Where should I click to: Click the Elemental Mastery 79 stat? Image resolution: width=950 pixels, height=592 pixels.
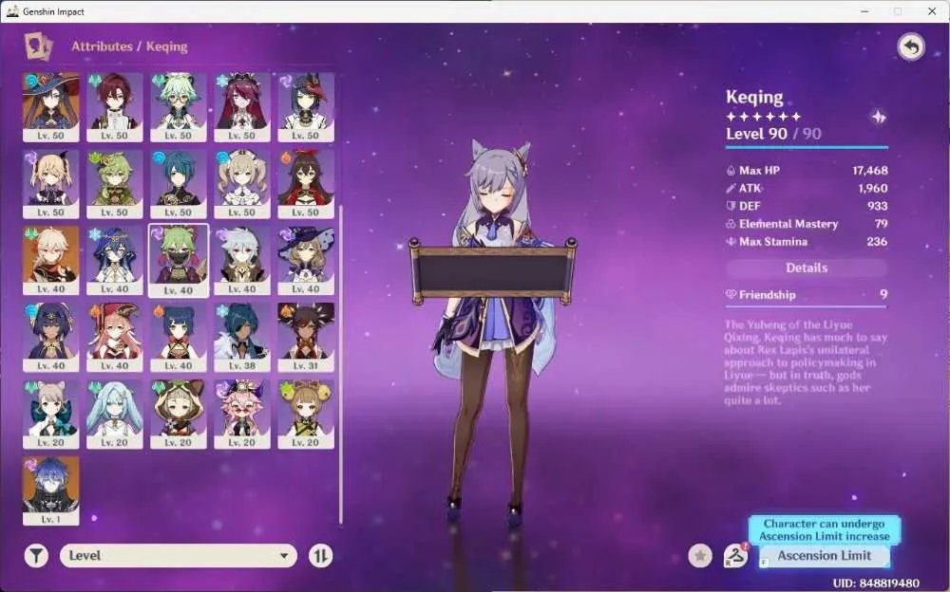pyautogui.click(x=807, y=224)
